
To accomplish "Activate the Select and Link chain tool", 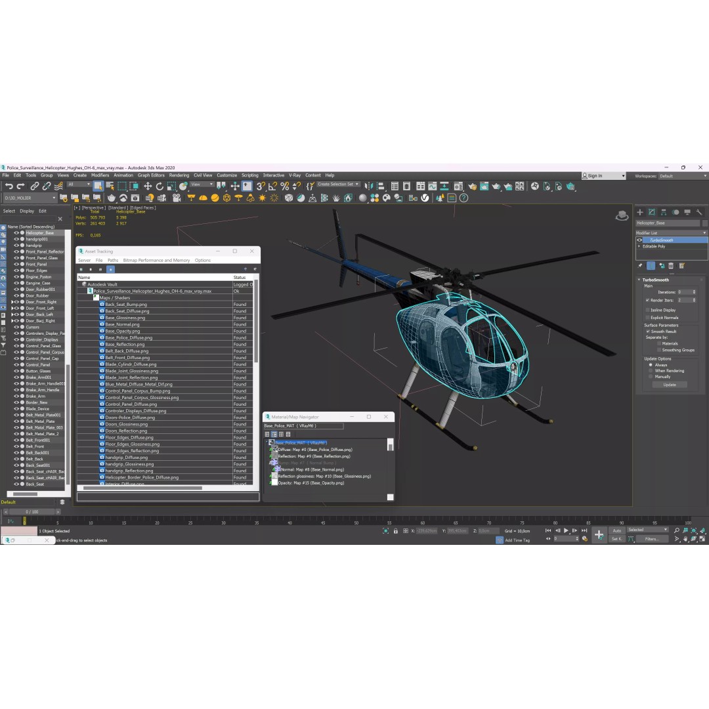I will point(34,186).
